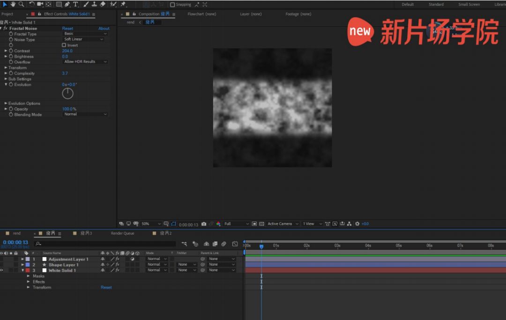506x320 pixels.
Task: Select the Eraser tool
Action: coord(103,4)
